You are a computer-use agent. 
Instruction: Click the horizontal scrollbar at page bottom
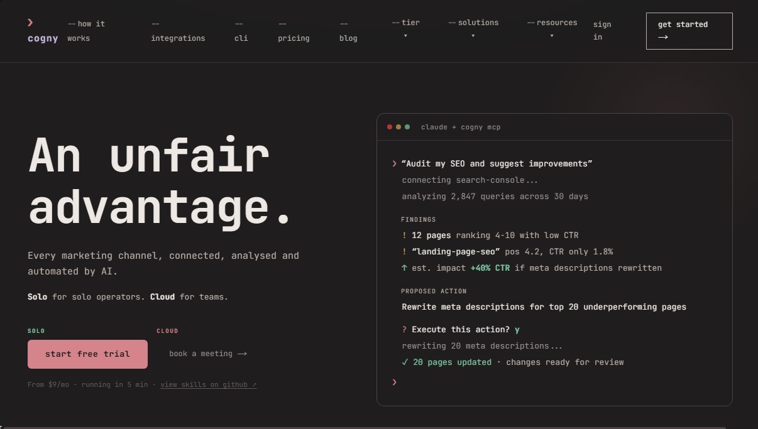(363, 427)
